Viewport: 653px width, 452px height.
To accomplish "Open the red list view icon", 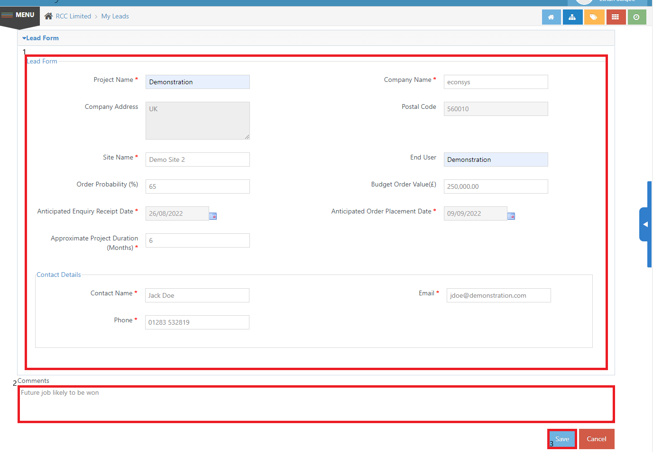I will tap(615, 17).
